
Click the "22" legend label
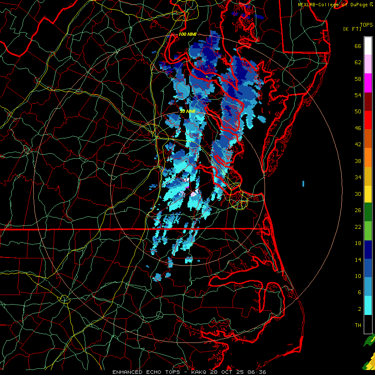358,227
